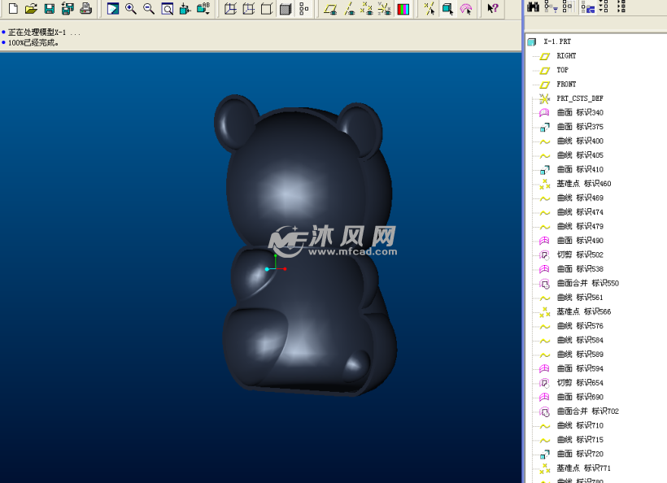Image resolution: width=667 pixels, height=483 pixels.
Task: Select feature 曲面 标识340
Action: [x=580, y=113]
